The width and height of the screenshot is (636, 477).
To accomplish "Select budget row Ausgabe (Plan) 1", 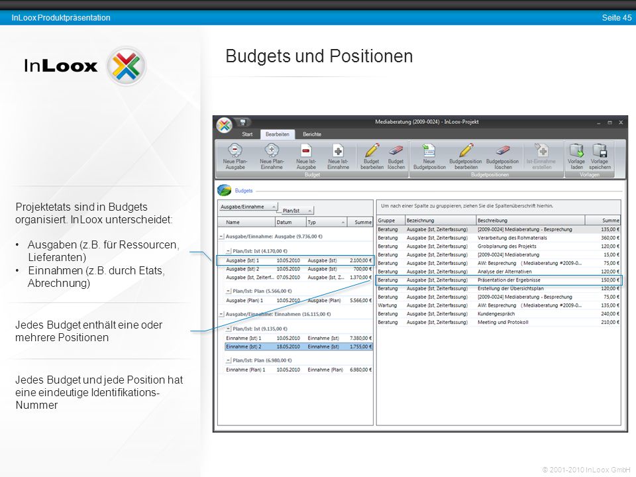I will [x=299, y=301].
